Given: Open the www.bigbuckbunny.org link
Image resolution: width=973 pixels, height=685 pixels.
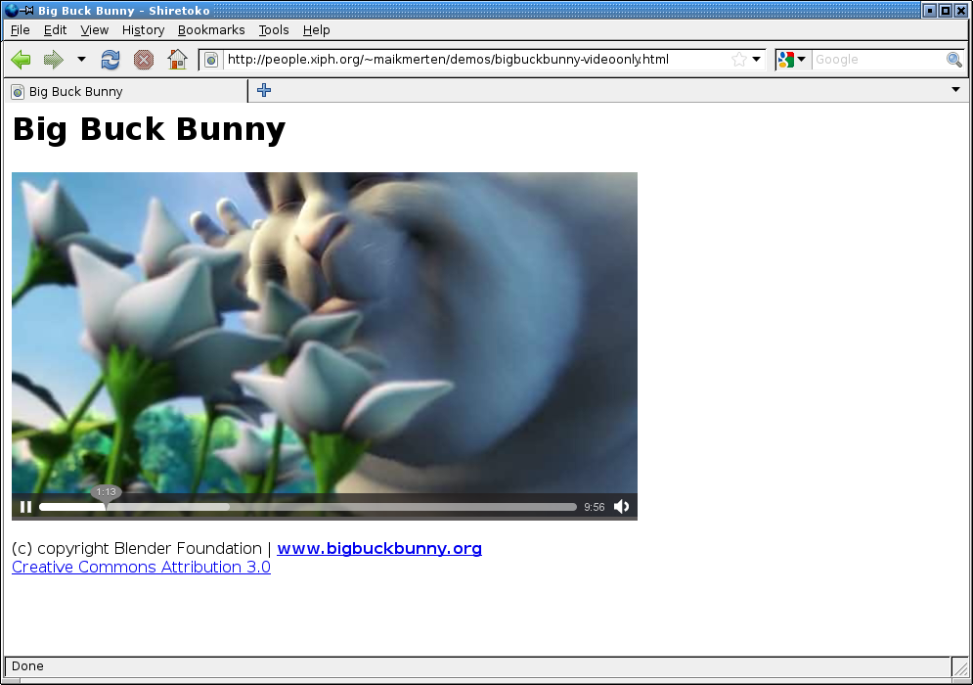Looking at the screenshot, I should pyautogui.click(x=379, y=548).
